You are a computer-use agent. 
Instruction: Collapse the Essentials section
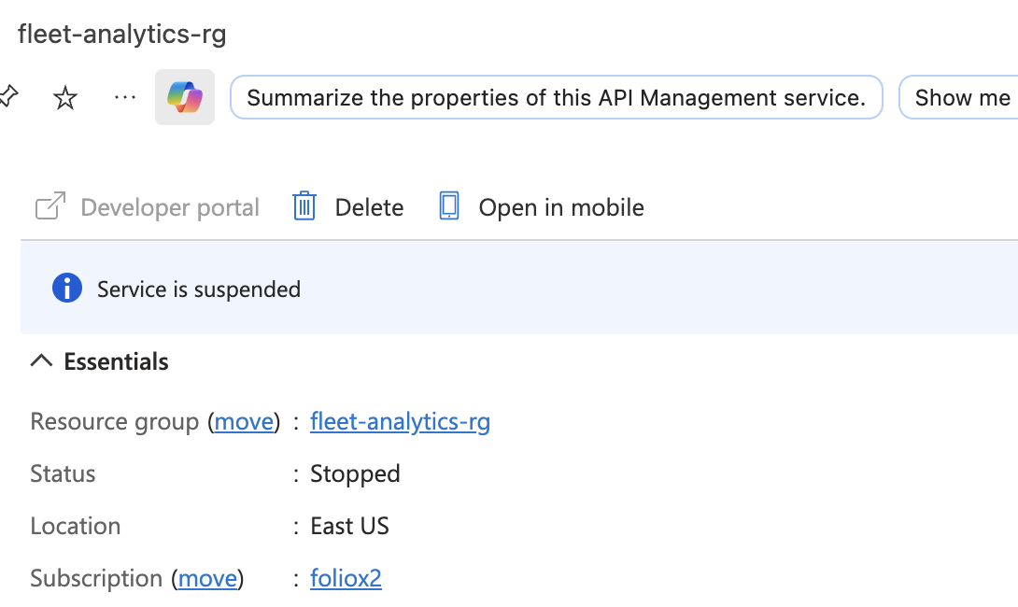(99, 361)
